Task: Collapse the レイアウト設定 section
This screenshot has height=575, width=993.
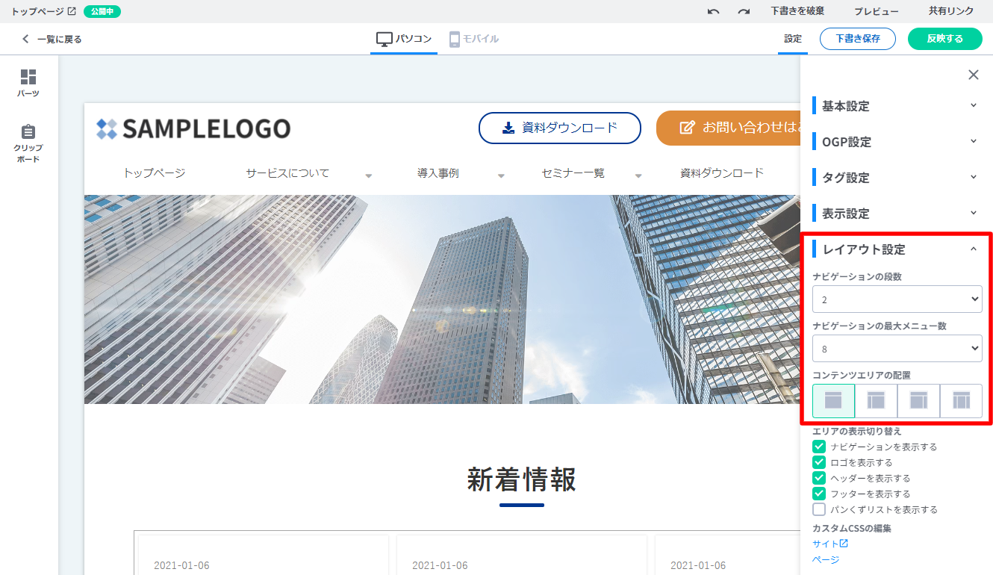Action: tap(896, 249)
